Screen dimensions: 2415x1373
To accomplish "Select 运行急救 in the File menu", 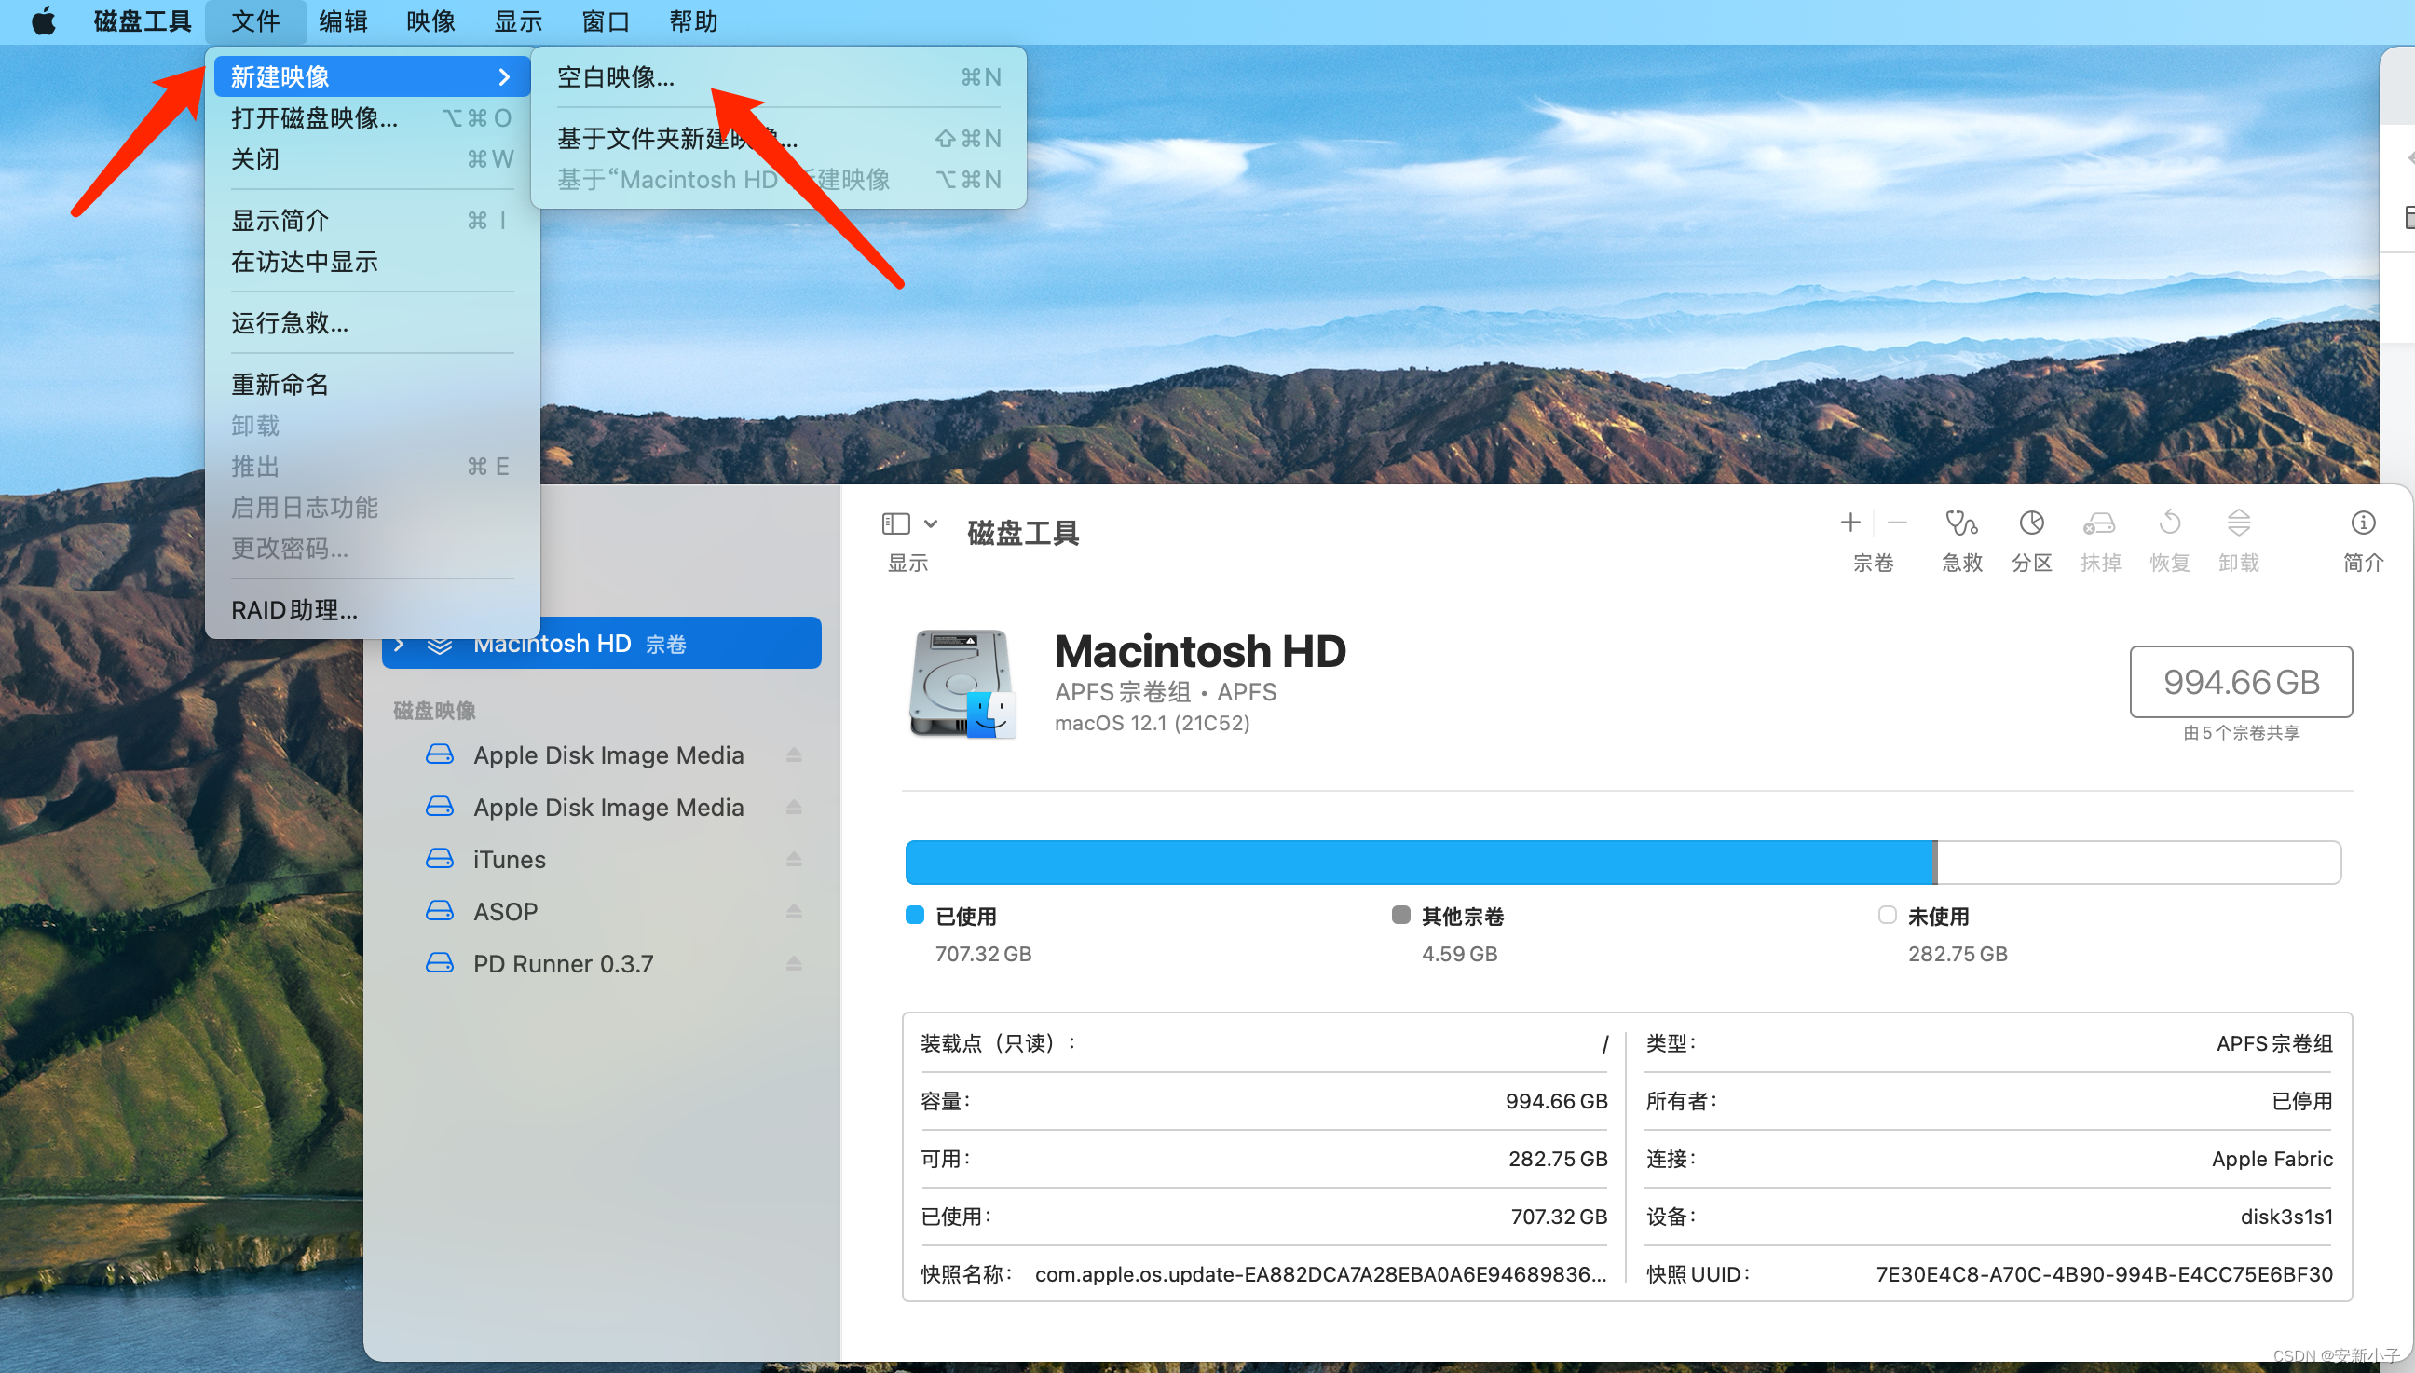I will click(x=290, y=322).
